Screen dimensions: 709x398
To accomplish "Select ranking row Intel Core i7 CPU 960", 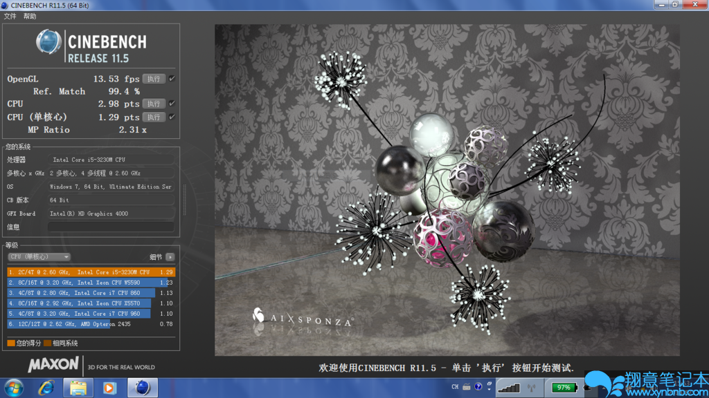I will point(91,314).
